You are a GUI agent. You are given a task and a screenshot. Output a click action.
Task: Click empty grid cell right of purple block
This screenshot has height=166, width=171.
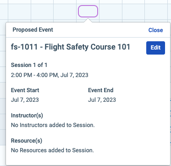pyautogui.click(x=110, y=11)
